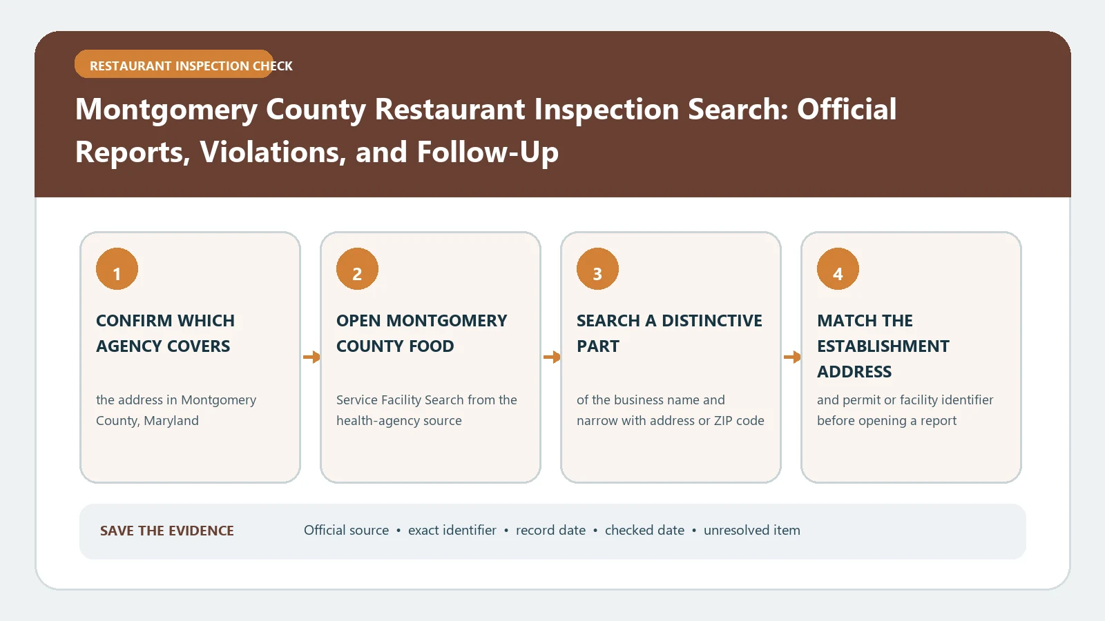This screenshot has height=621, width=1105.
Task: Select 'Service Facility Search from the health-agency source' text
Action: (427, 410)
